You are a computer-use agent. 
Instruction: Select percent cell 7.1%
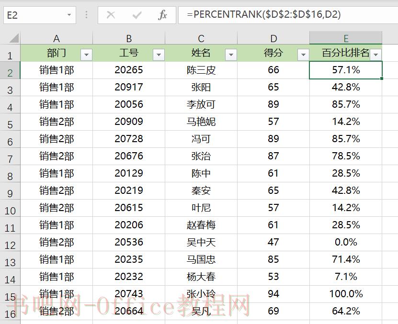point(346,277)
